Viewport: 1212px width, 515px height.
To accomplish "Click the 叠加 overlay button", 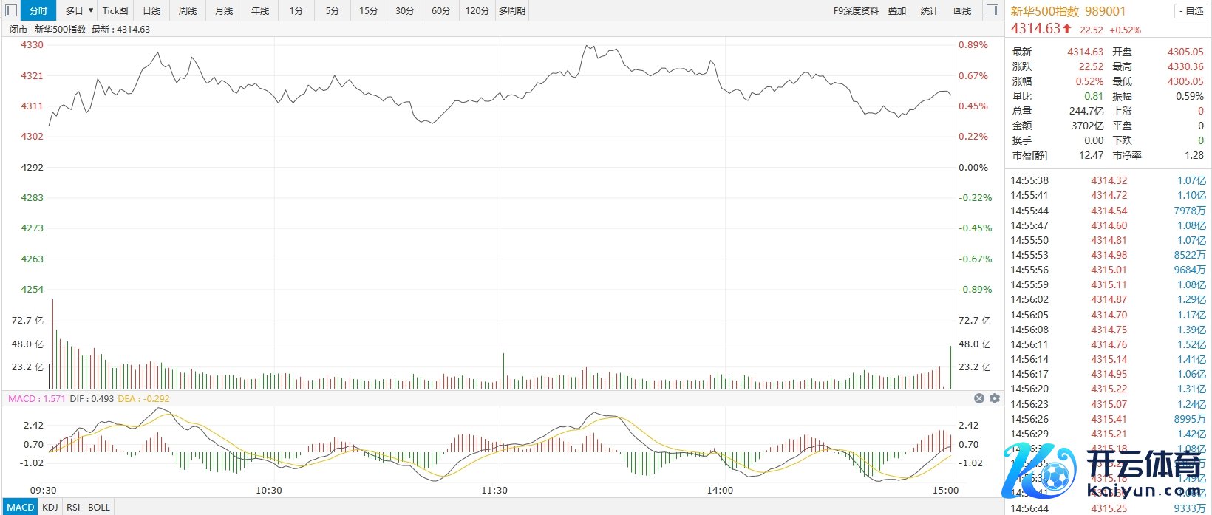I will (x=897, y=10).
